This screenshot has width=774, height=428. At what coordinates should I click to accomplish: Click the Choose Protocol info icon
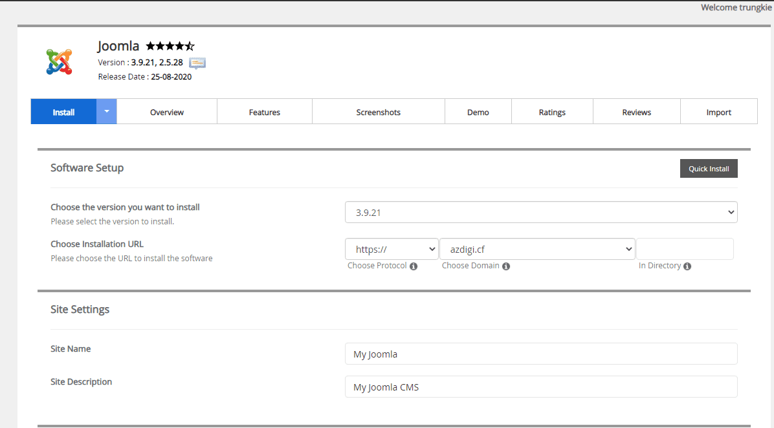click(414, 266)
